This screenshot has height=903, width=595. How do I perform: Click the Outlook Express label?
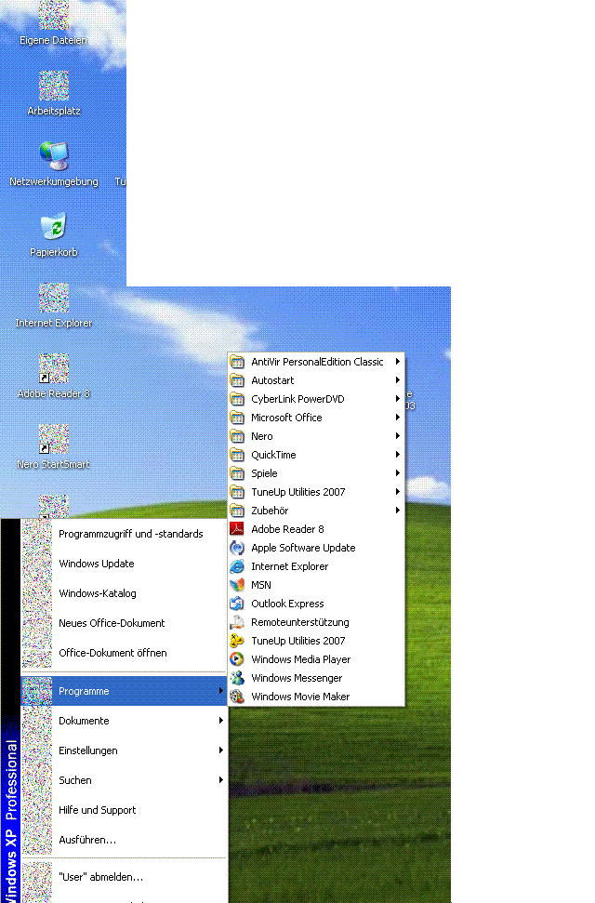pos(287,604)
